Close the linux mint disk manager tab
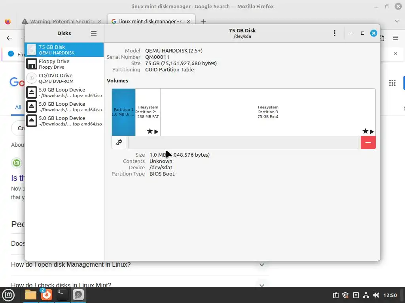 coord(189,21)
